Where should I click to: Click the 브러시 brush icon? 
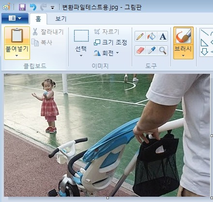183,36
